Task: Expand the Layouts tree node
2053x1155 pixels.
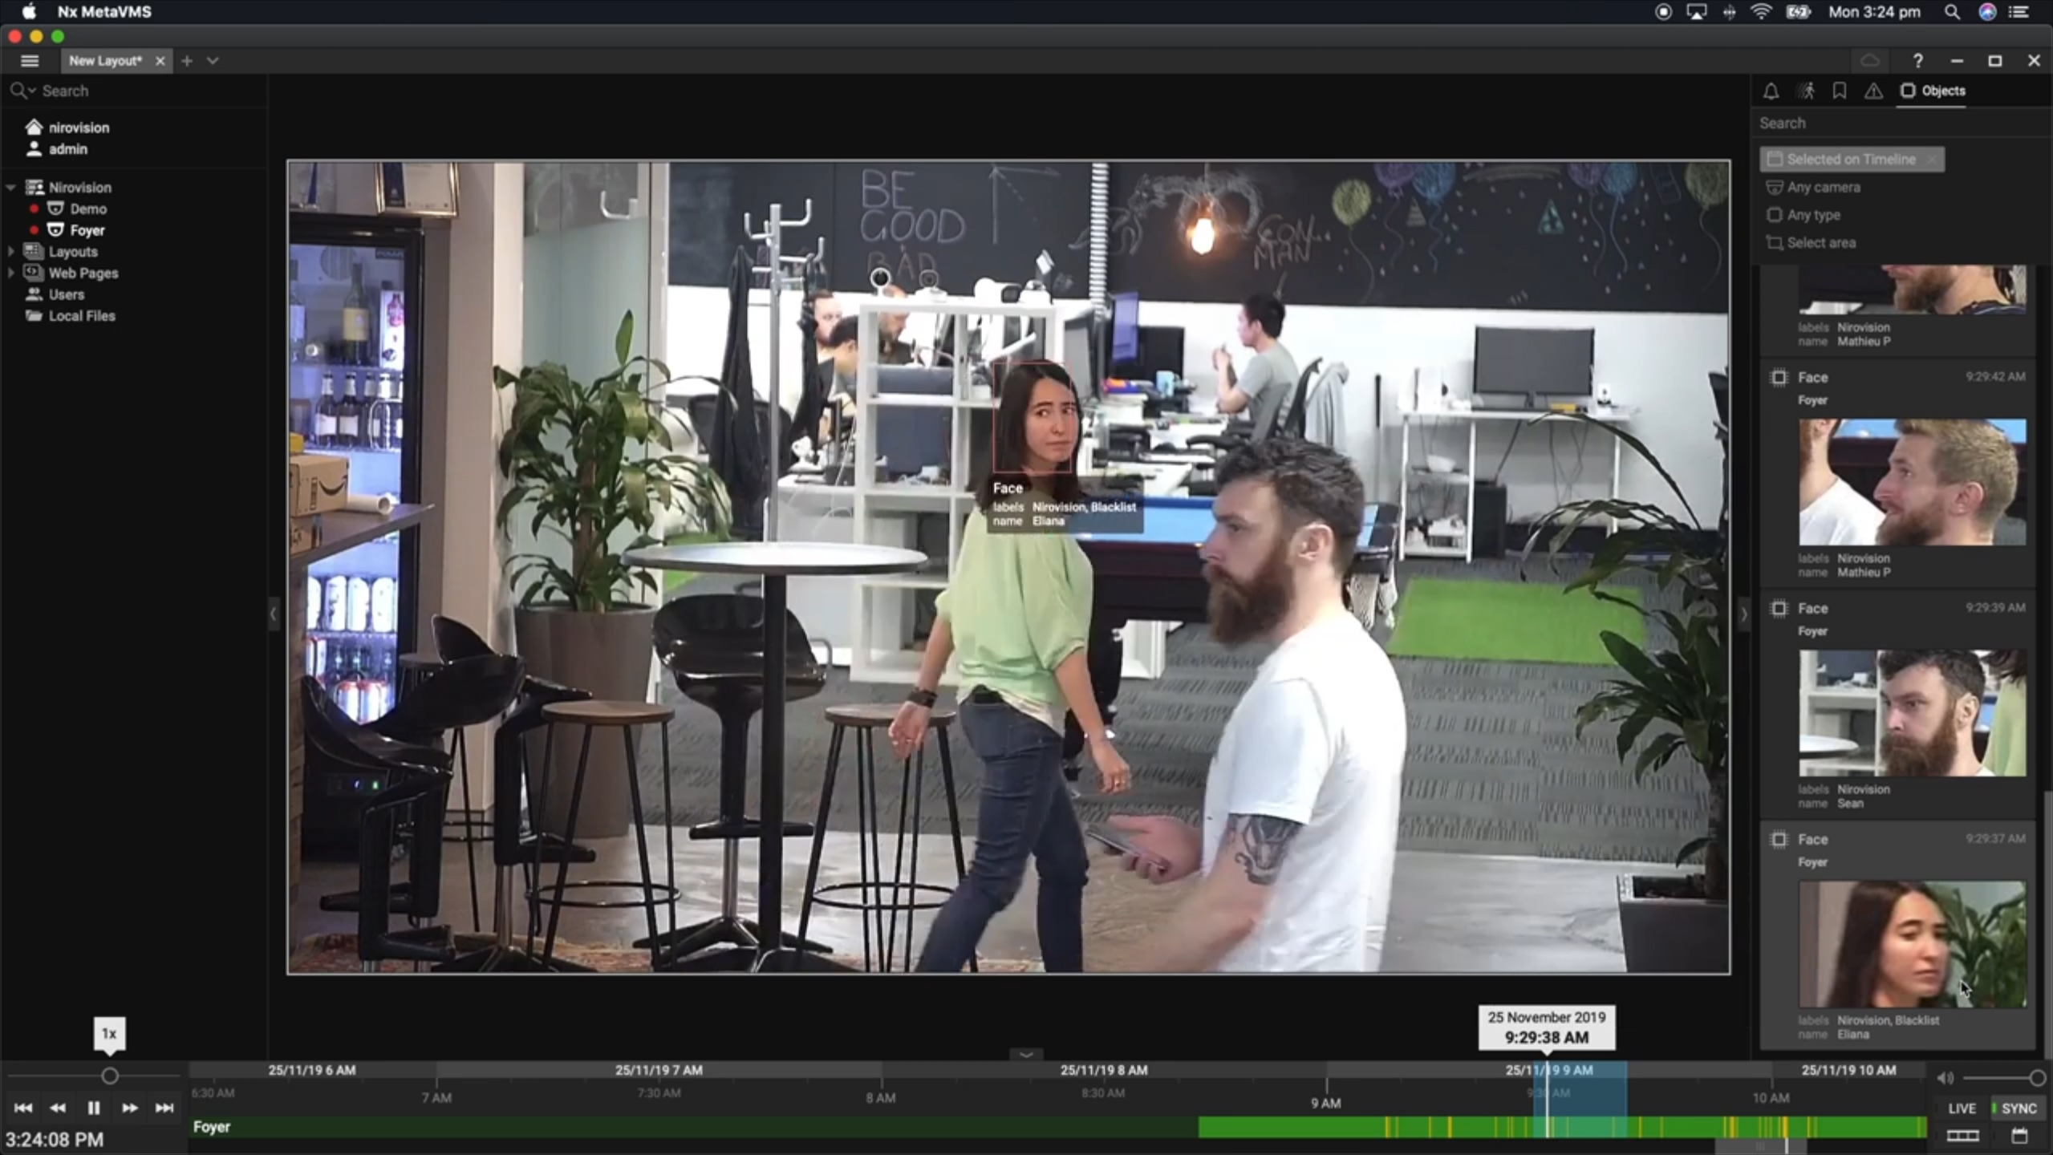Action: pos(10,252)
